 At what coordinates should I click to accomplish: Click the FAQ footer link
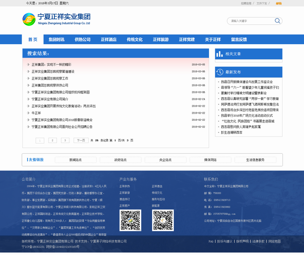pyautogui.click(x=211, y=241)
